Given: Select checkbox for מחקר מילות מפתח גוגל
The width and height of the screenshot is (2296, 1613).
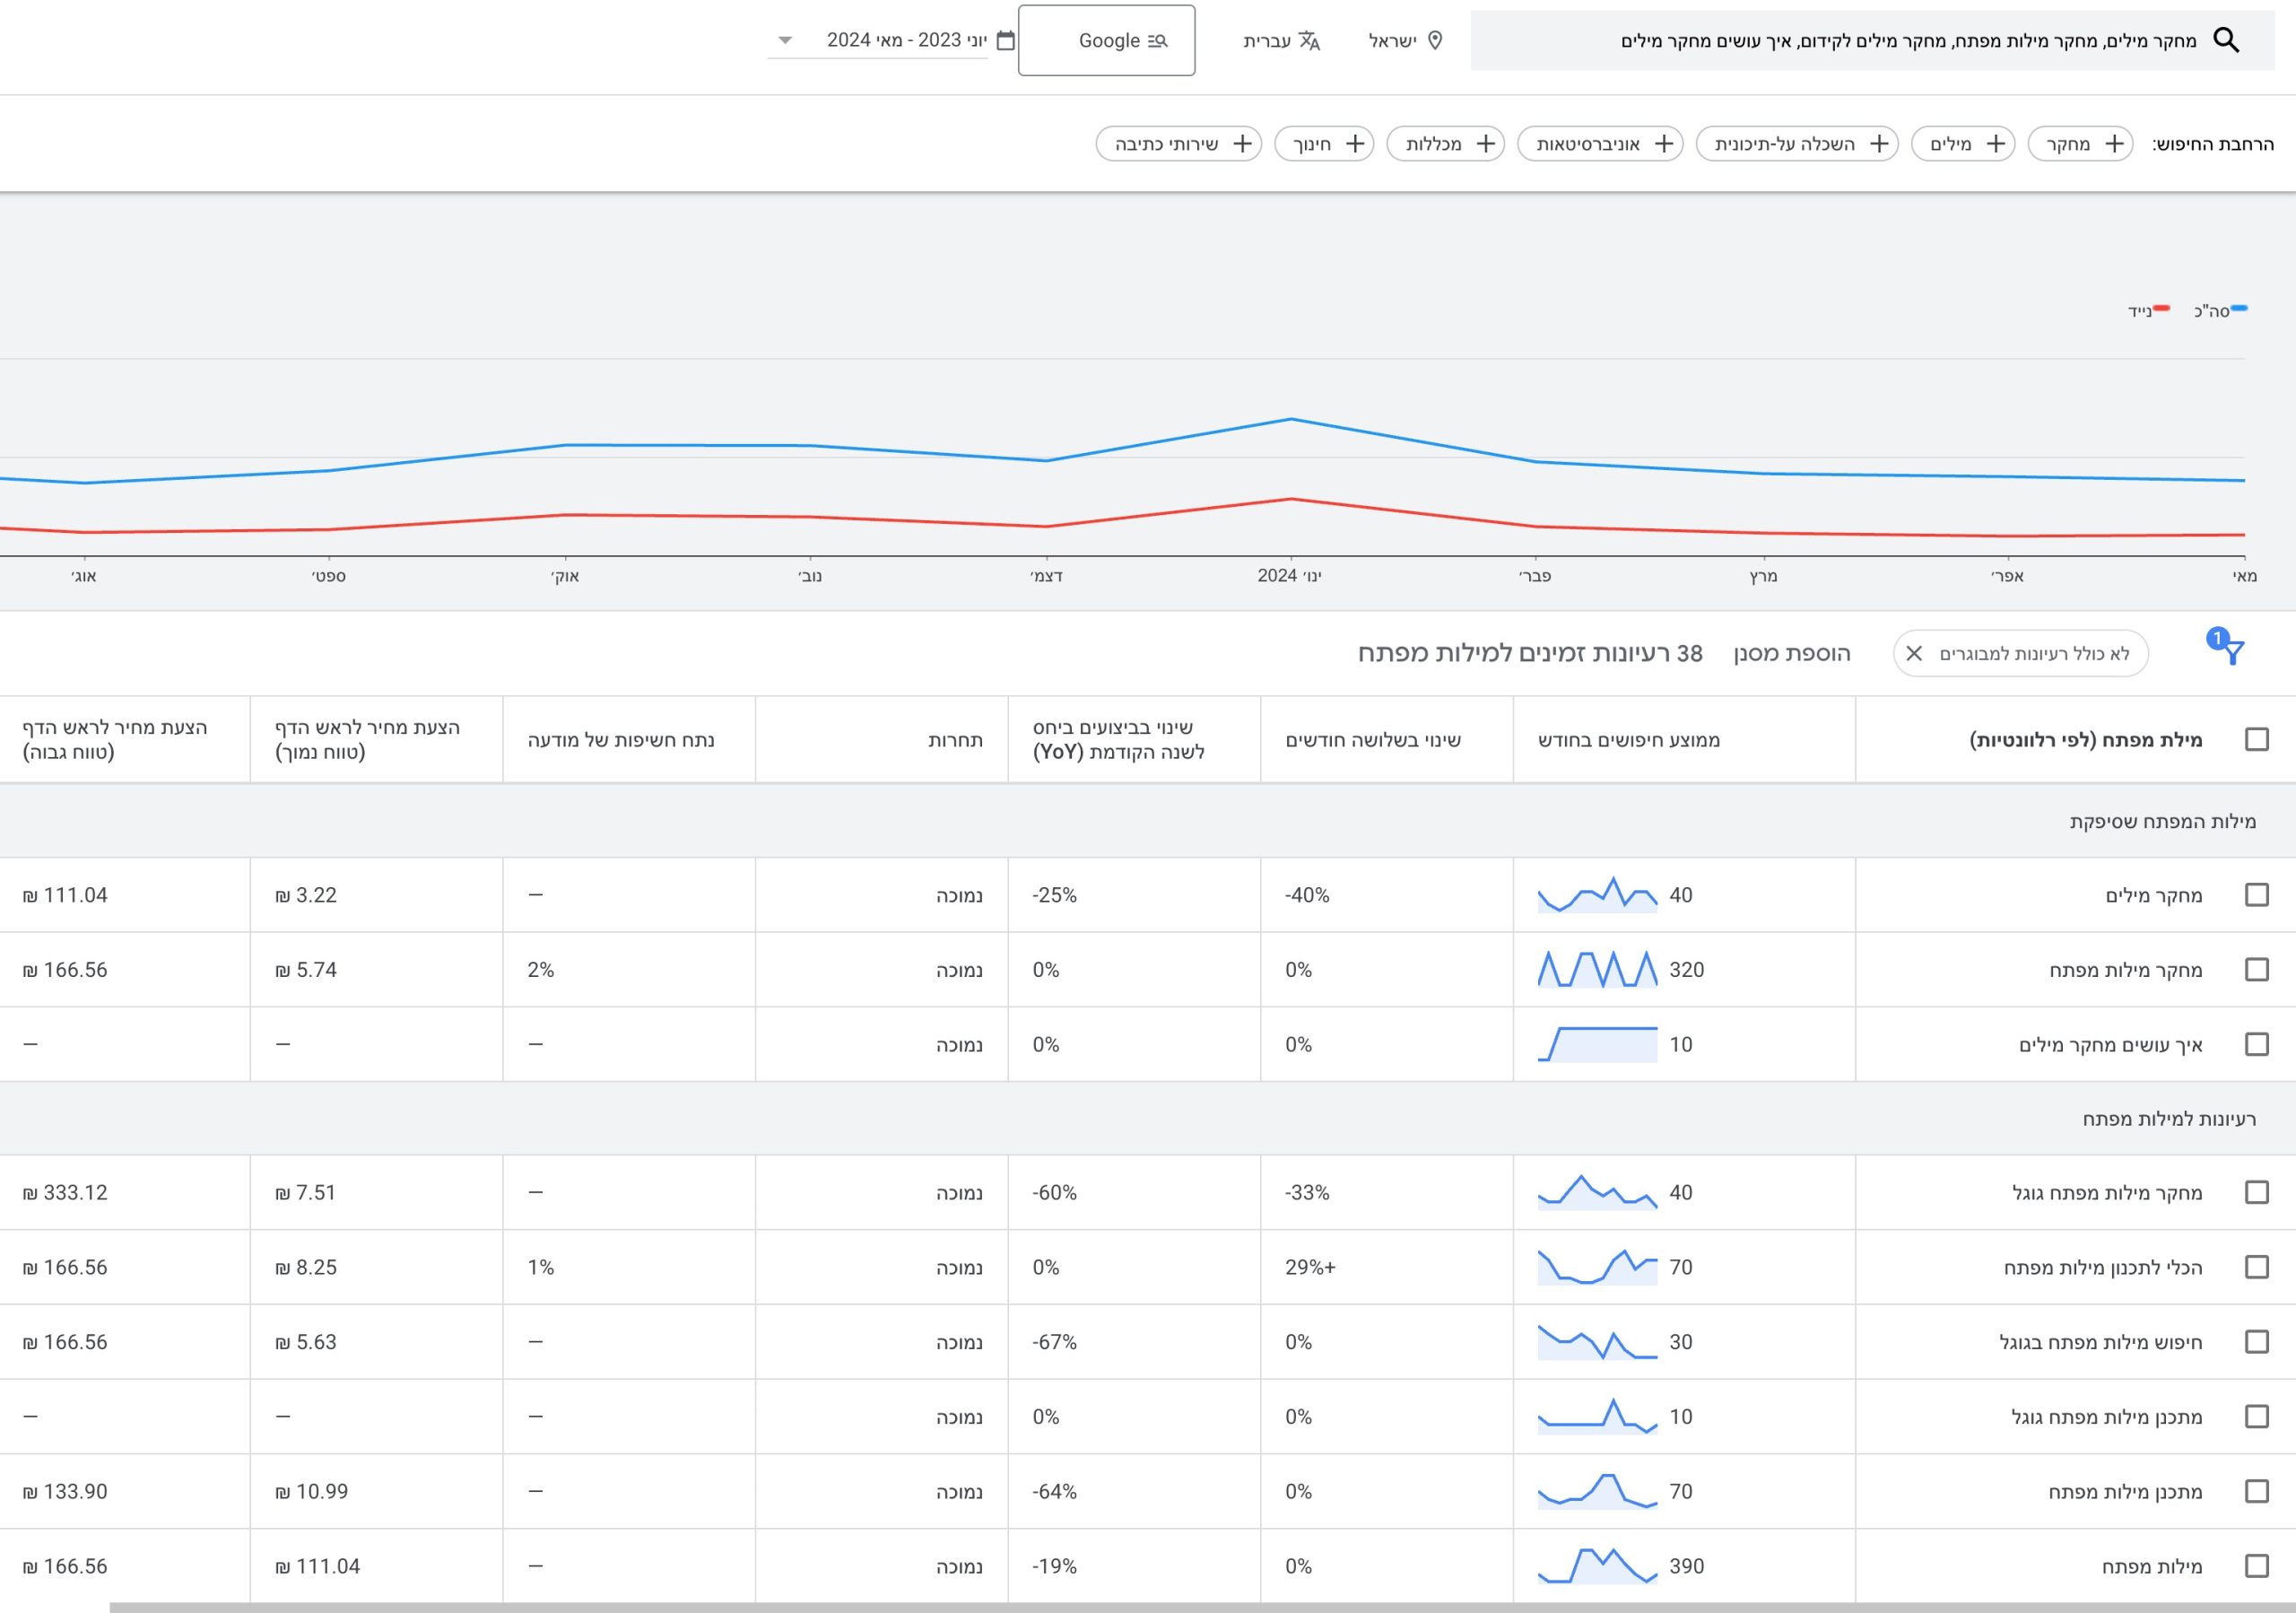Looking at the screenshot, I should click(x=2256, y=1191).
